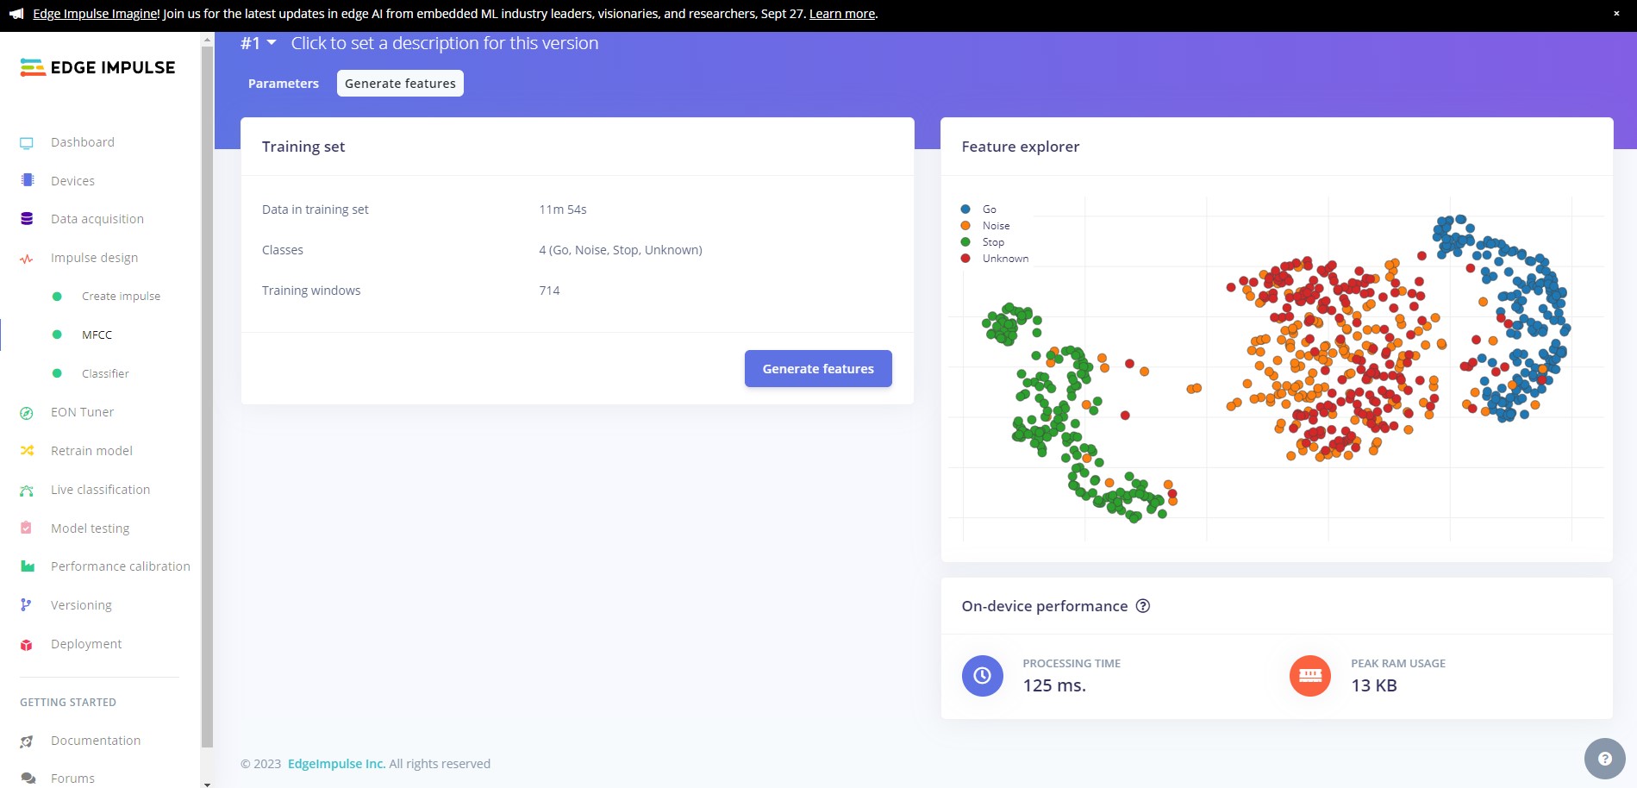Viewport: 1637px width, 788px height.
Task: Click the Learn more link in banner
Action: coord(842,14)
